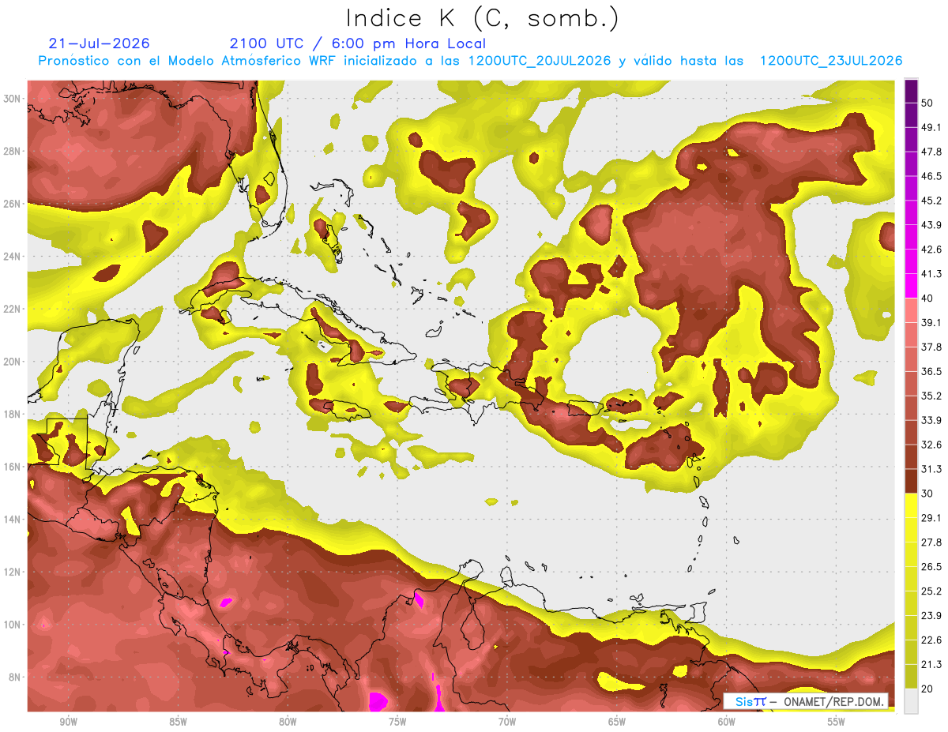Click the colorbar value 21.3
The height and width of the screenshot is (732, 948).
click(931, 664)
